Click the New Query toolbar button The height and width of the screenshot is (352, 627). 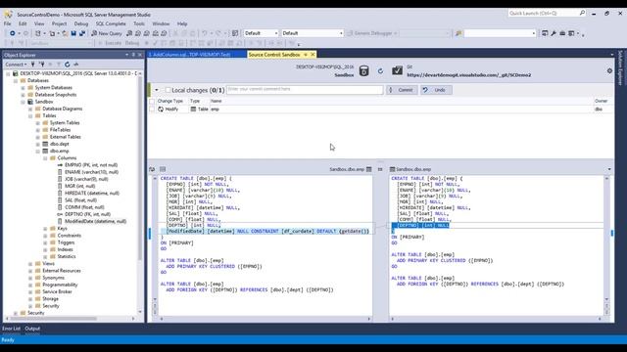coord(107,33)
